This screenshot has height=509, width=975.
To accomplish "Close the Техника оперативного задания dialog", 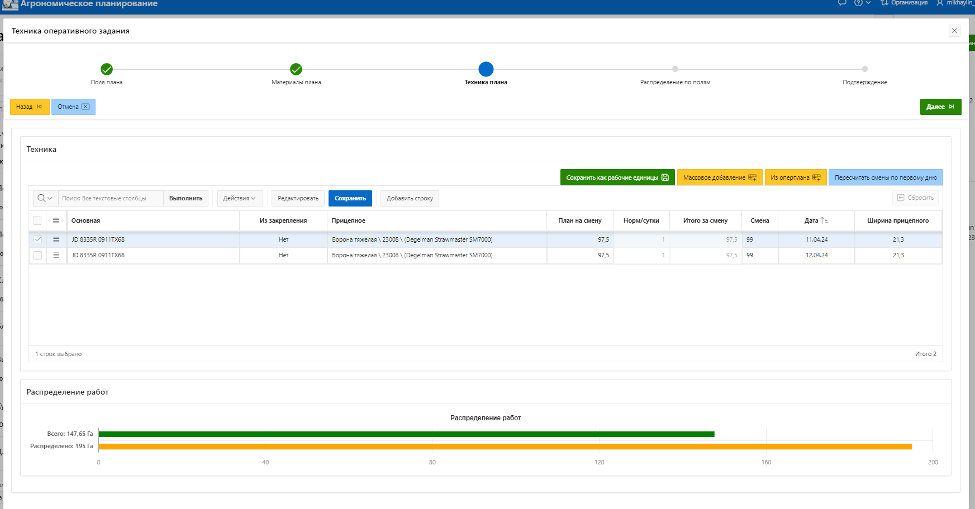I will 954,31.
